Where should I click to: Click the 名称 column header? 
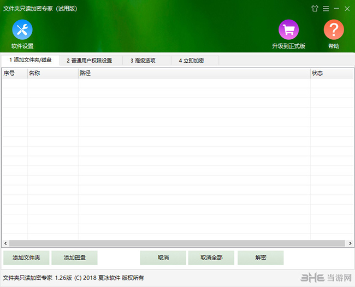[x=53, y=73]
